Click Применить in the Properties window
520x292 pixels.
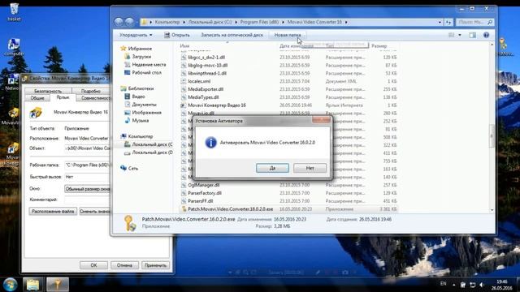(x=155, y=265)
